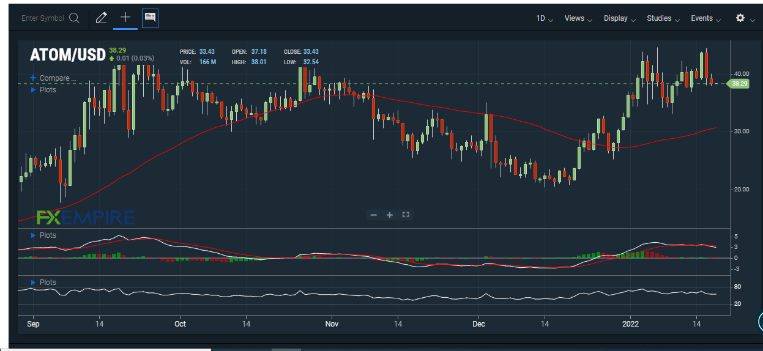Click the 0.01 (0.03%) change indicator

pos(132,58)
